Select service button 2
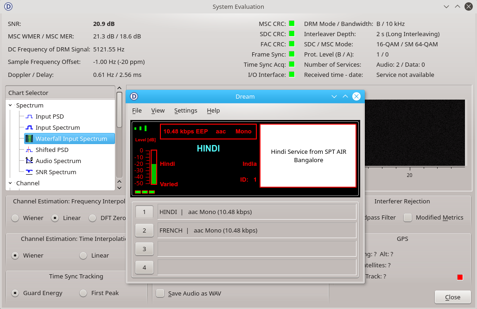 pos(144,231)
